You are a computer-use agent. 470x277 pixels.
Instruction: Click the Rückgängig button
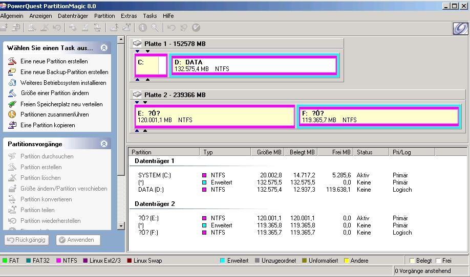coord(27,240)
